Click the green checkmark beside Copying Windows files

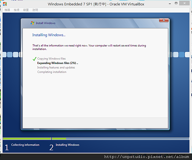(x=35, y=59)
